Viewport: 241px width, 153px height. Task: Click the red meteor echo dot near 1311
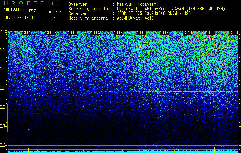[x=29, y=129]
